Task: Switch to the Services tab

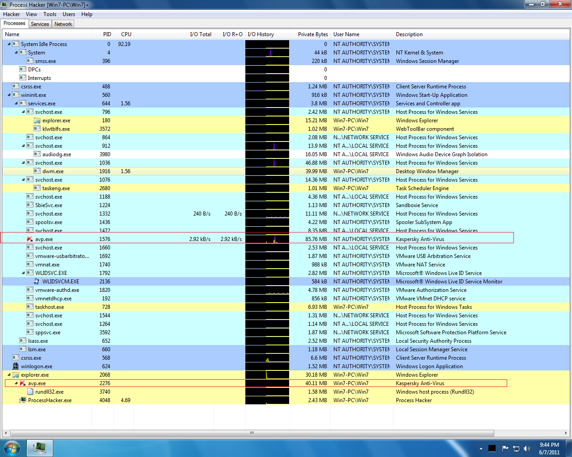Action: tap(40, 24)
